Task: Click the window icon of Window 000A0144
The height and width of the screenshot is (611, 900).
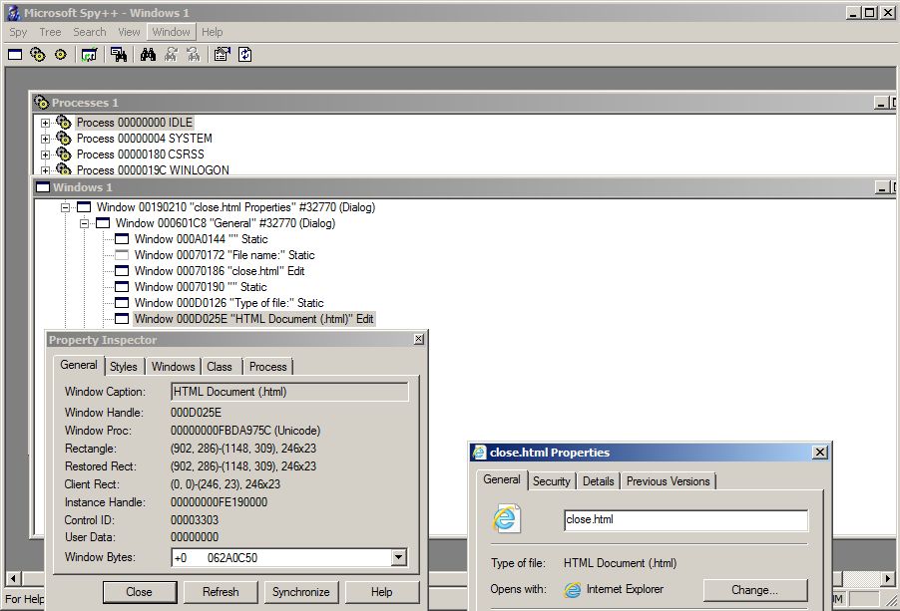Action: (x=122, y=239)
